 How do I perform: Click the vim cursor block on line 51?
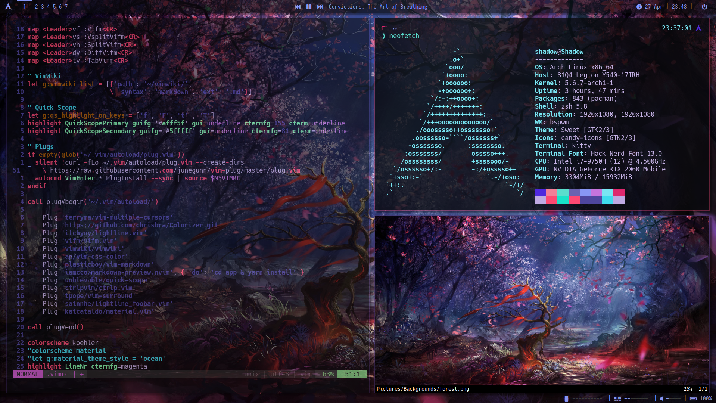click(29, 170)
